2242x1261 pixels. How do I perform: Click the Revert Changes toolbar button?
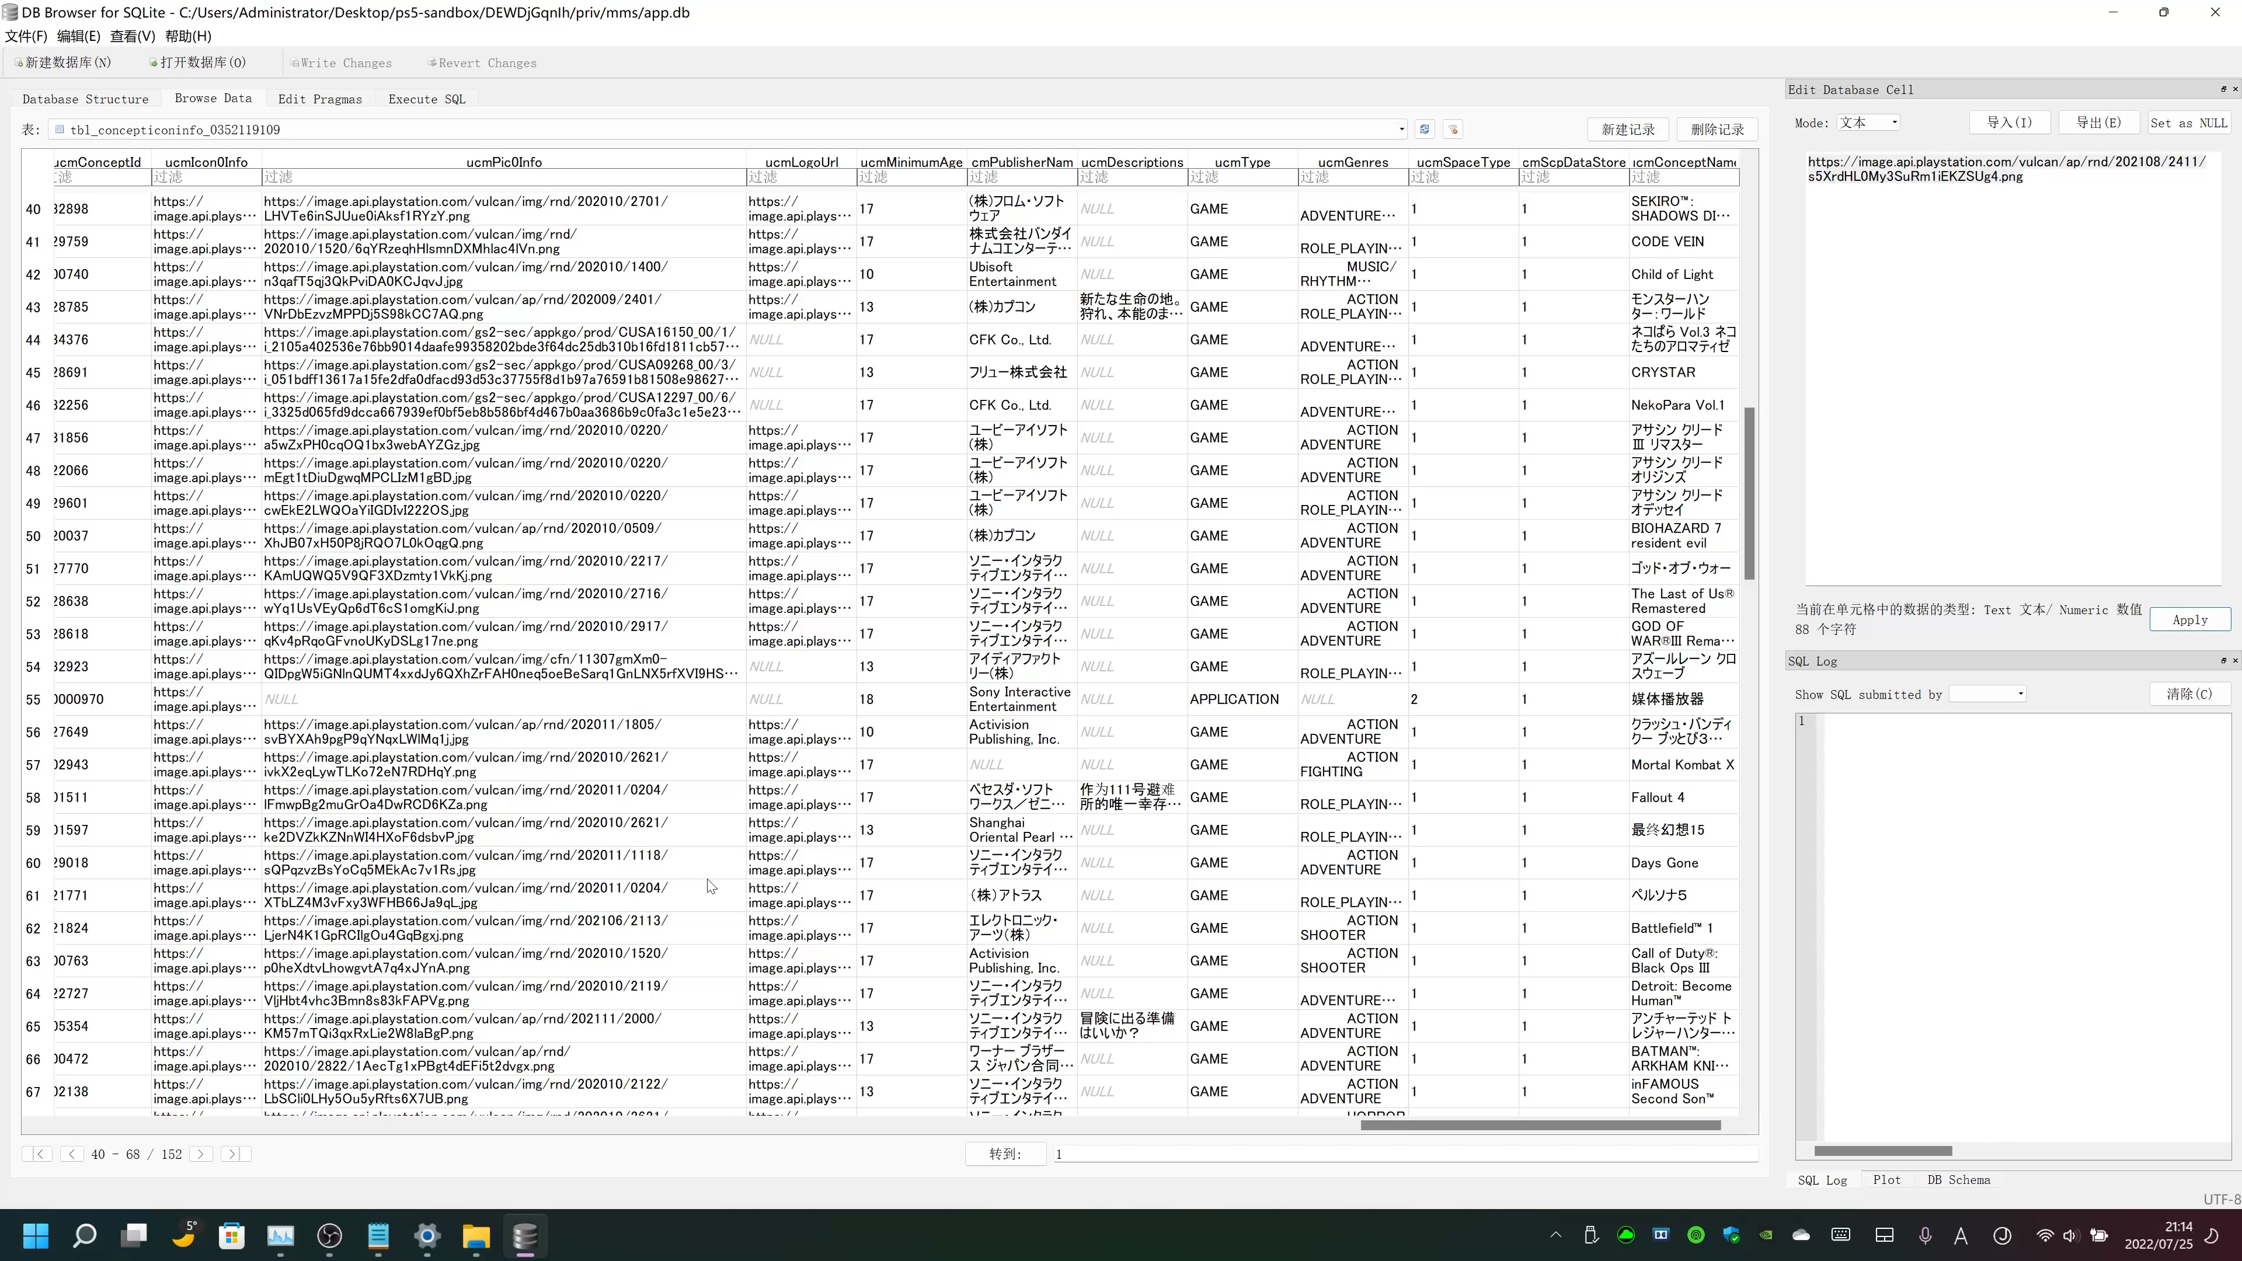[482, 62]
